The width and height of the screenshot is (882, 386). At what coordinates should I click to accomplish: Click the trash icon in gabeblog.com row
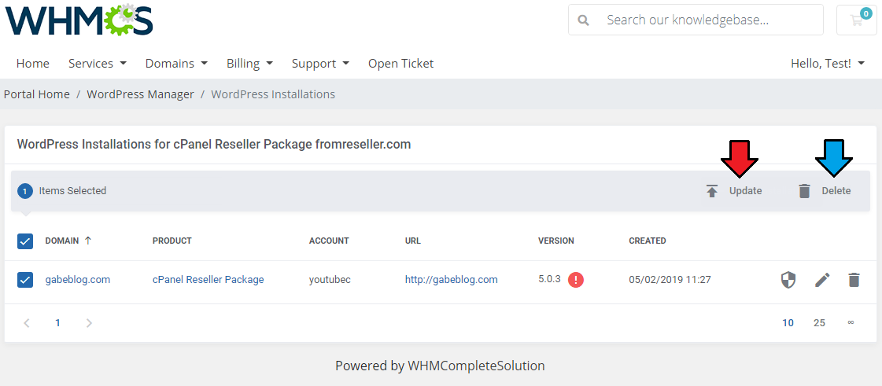coord(854,280)
